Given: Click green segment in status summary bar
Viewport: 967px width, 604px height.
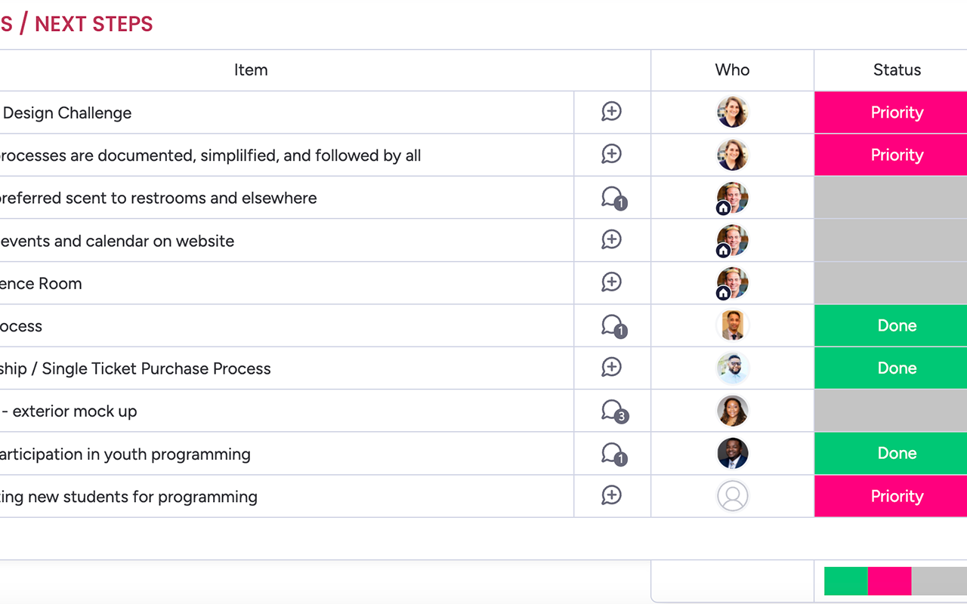Looking at the screenshot, I should point(846,581).
